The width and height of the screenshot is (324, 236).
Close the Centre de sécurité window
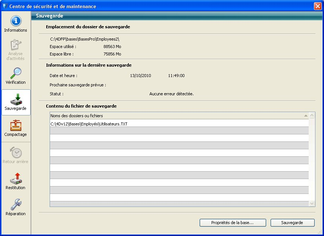tap(318, 6)
